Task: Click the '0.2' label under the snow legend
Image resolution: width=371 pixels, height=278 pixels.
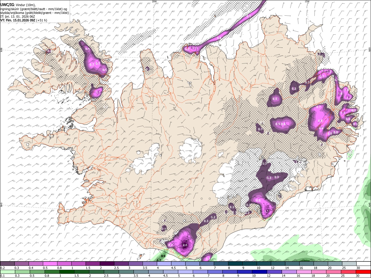Action: (x=2, y=268)
